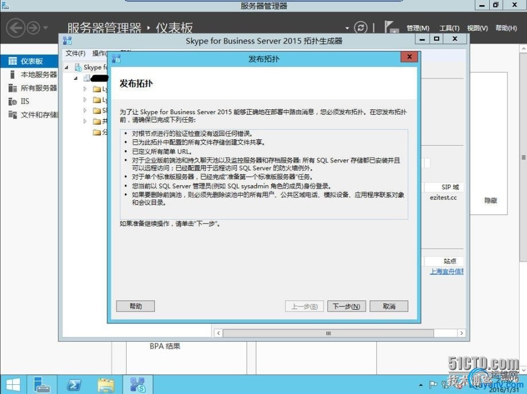This screenshot has width=527, height=394.
Task: Open File Explorer from the taskbar
Action: click(x=106, y=385)
